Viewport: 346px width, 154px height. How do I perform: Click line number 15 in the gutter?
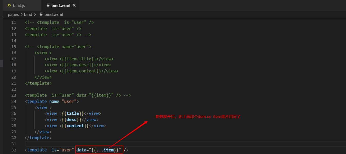click(14, 47)
